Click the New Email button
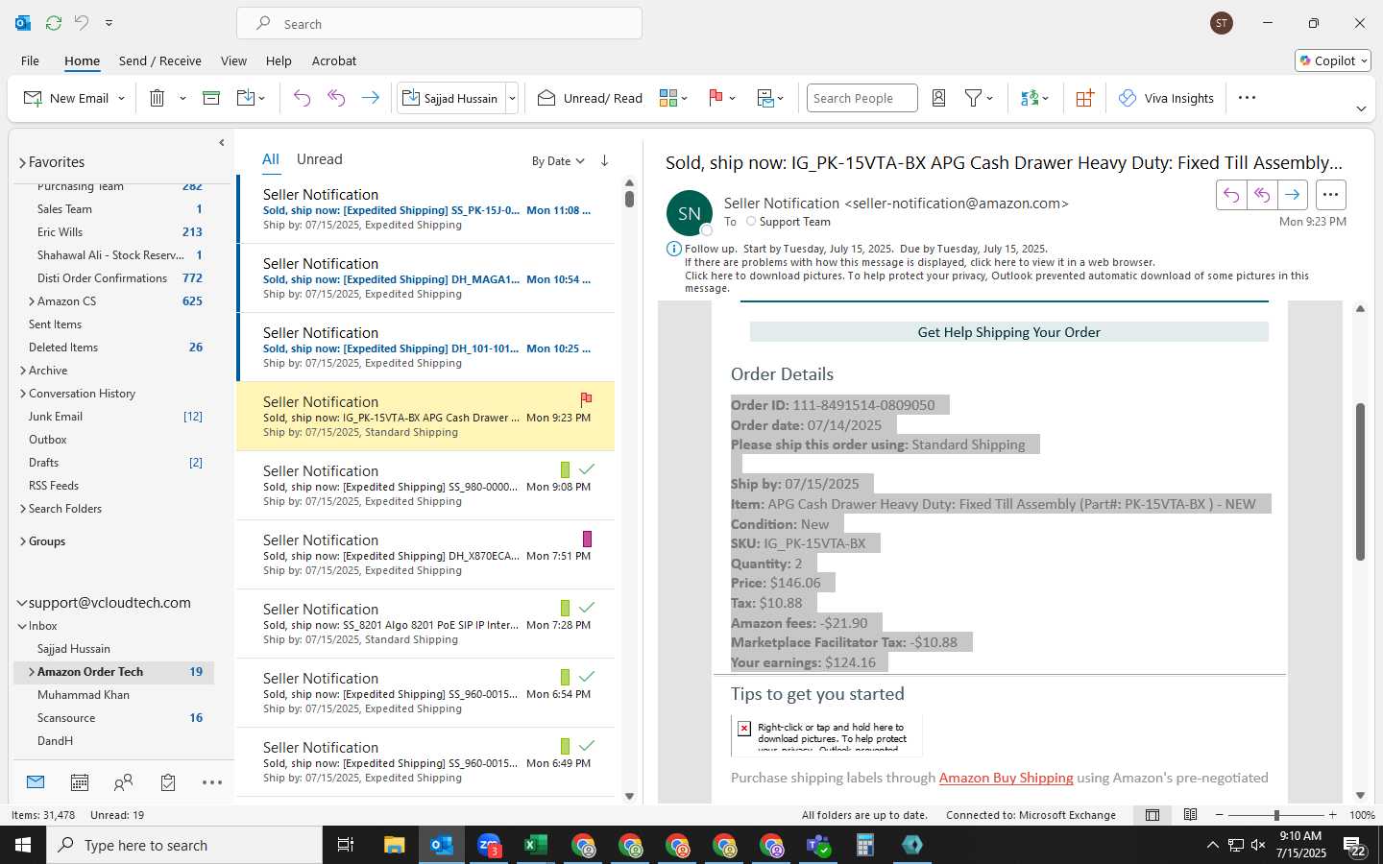Image resolution: width=1383 pixels, height=864 pixels. point(65,98)
